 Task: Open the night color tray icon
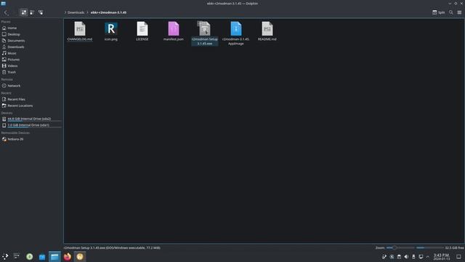click(392, 257)
